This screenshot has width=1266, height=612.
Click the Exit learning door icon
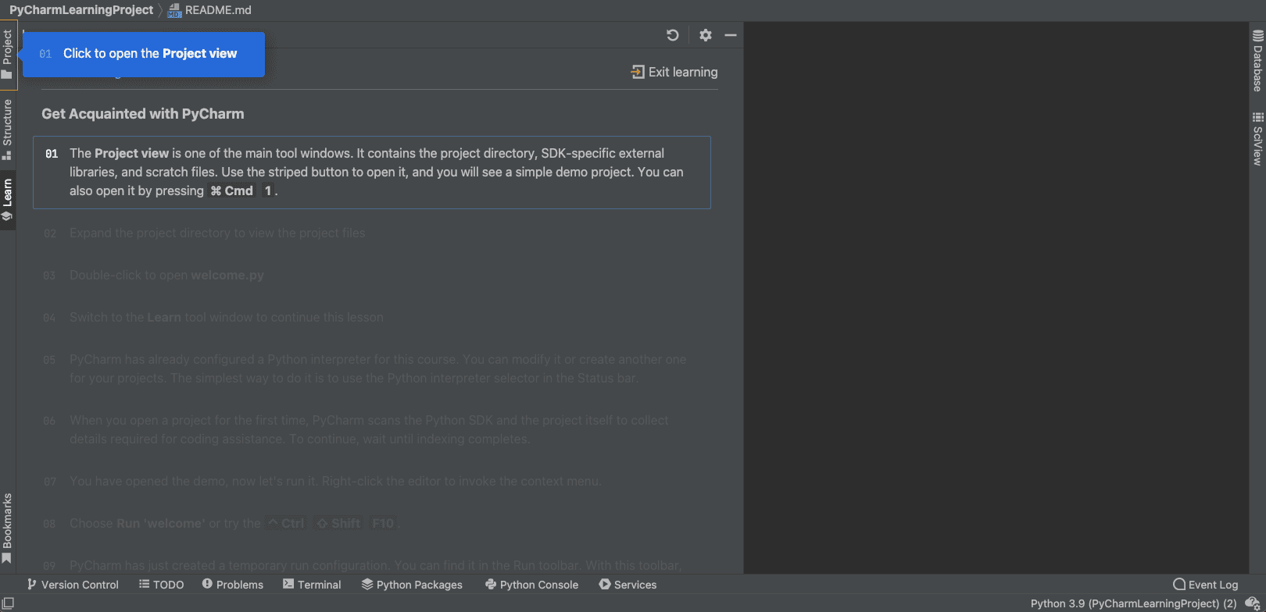[x=638, y=72]
